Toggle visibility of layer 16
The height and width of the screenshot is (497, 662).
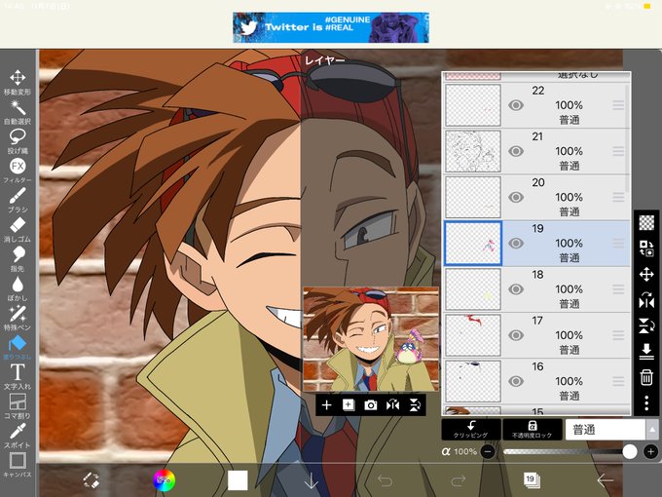coord(516,382)
